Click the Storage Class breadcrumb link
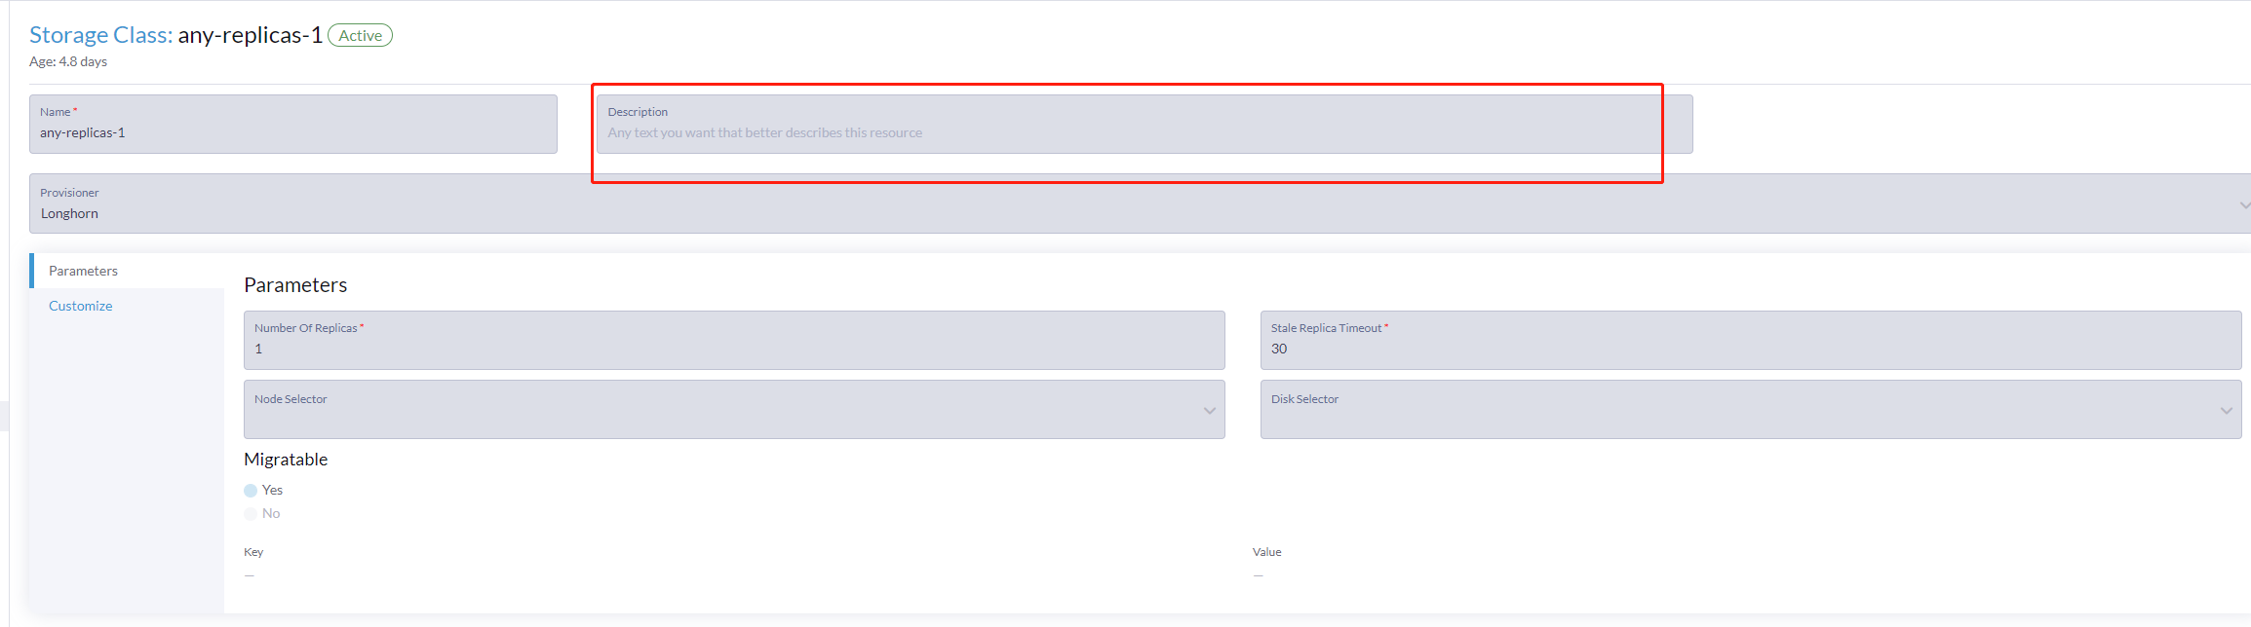The image size is (2251, 627). click(100, 35)
